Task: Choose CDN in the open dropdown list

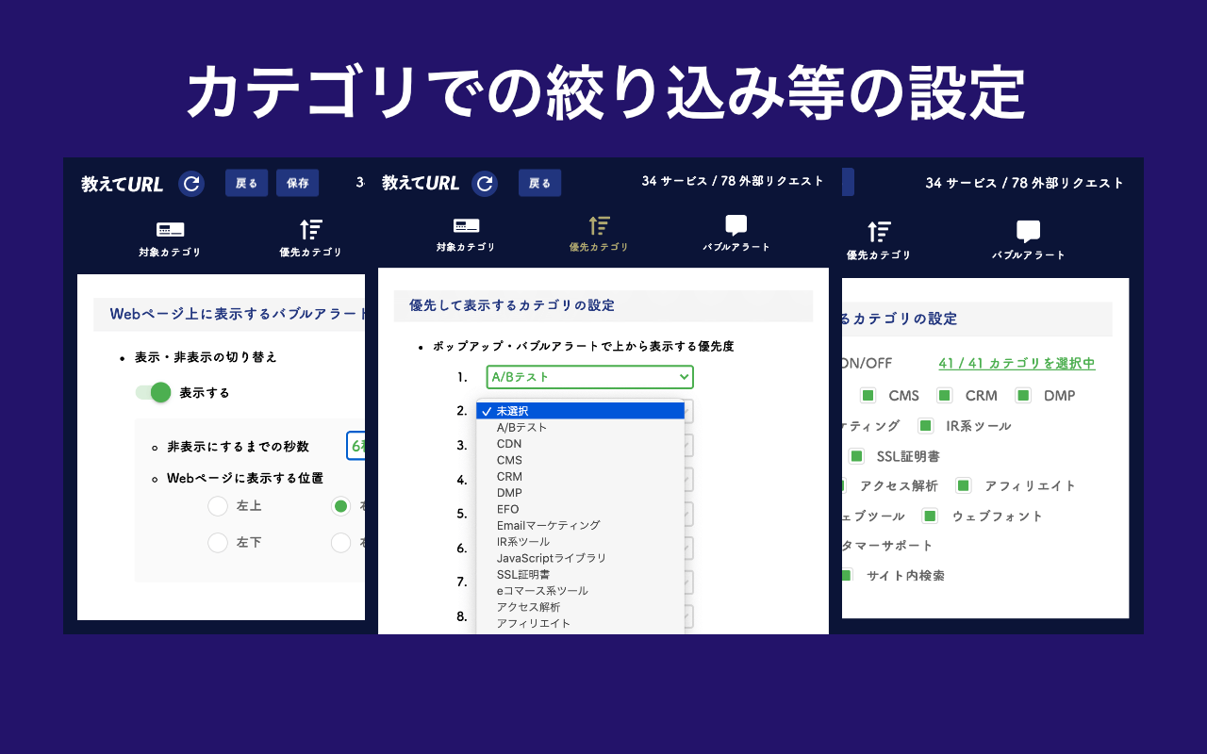Action: (581, 444)
